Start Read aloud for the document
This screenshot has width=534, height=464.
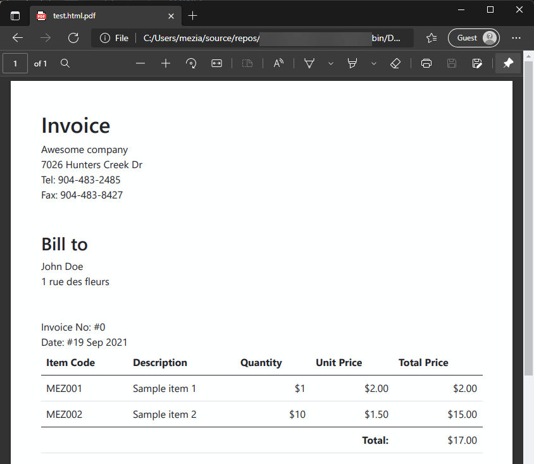coord(278,63)
